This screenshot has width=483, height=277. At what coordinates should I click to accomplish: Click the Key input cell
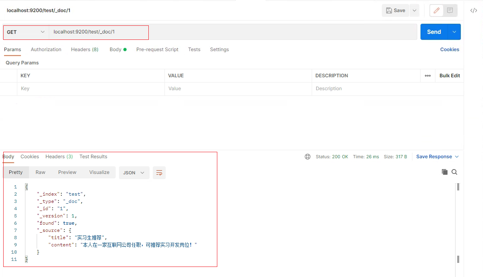[x=91, y=89]
